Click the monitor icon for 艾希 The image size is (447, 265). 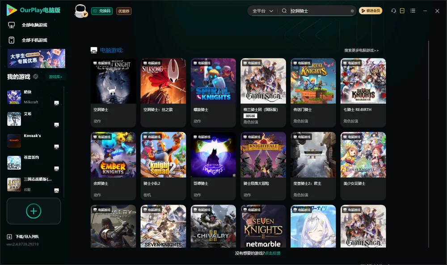click(x=56, y=125)
